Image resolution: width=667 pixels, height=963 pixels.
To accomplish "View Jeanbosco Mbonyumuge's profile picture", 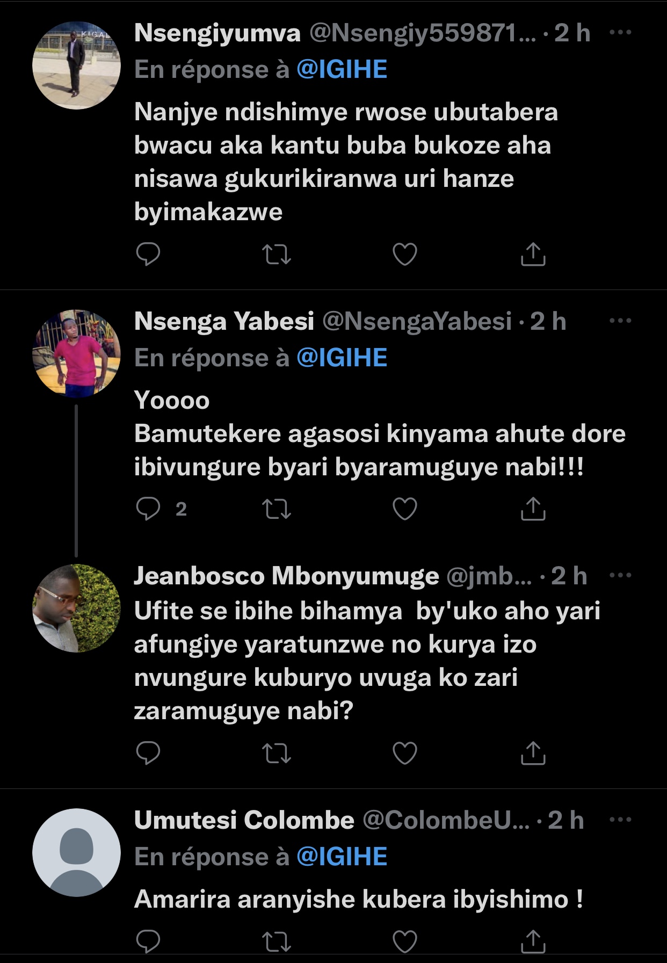I will click(76, 608).
